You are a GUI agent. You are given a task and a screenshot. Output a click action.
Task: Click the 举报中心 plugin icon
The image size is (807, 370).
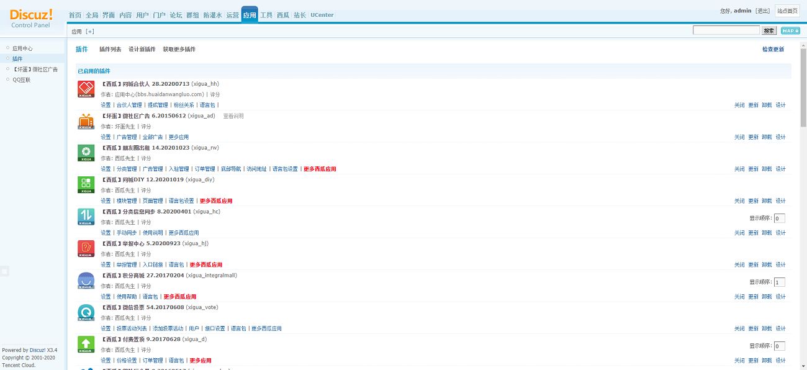coord(86,248)
